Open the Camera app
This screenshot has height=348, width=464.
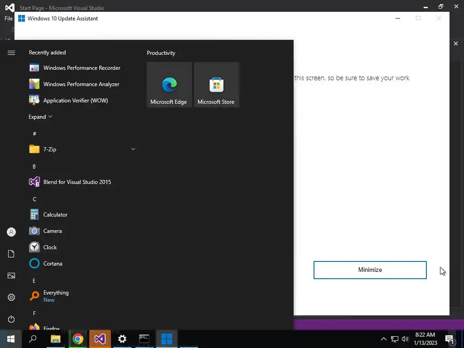tap(82, 231)
